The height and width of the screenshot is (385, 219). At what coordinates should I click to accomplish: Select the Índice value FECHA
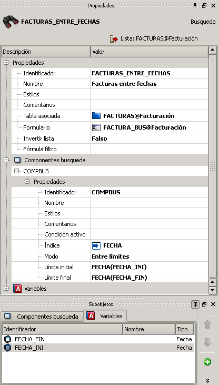pyautogui.click(x=150, y=245)
